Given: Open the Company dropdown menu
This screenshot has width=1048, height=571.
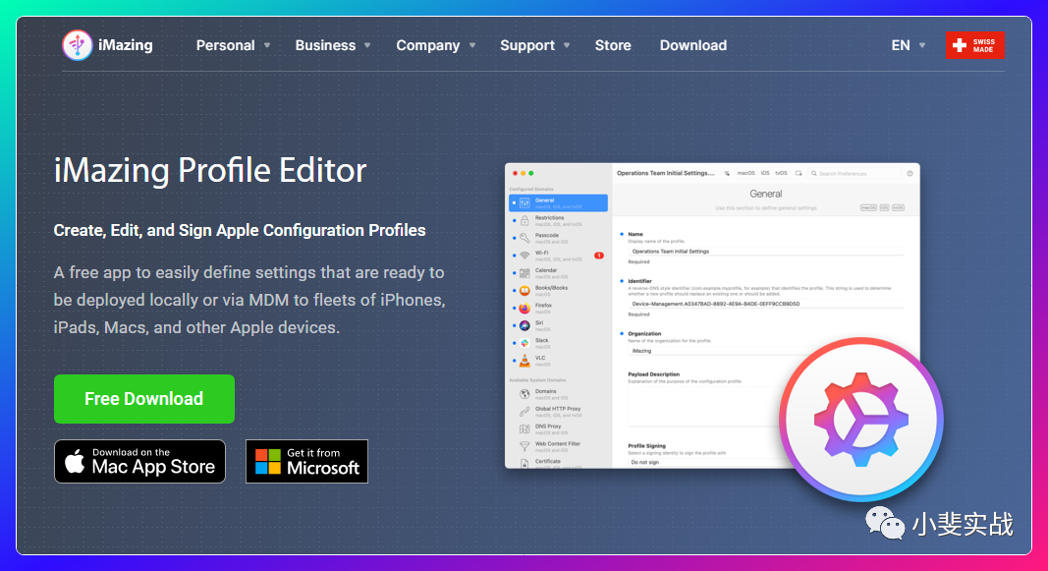Looking at the screenshot, I should 436,45.
